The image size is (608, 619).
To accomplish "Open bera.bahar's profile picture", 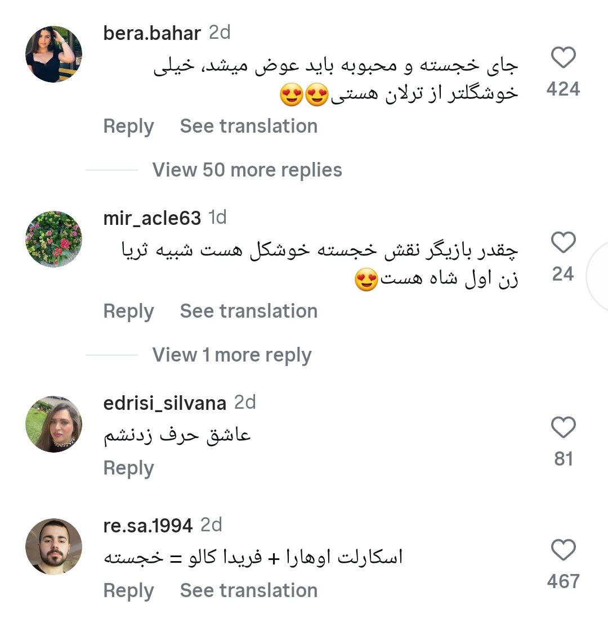I will (x=54, y=54).
